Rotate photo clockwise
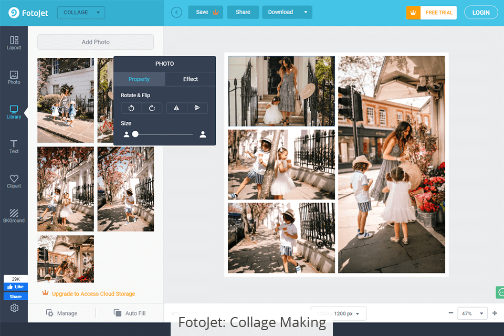 pyautogui.click(x=152, y=108)
